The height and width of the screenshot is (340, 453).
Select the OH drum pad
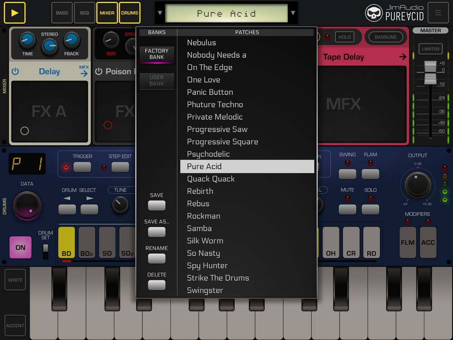[x=331, y=242]
